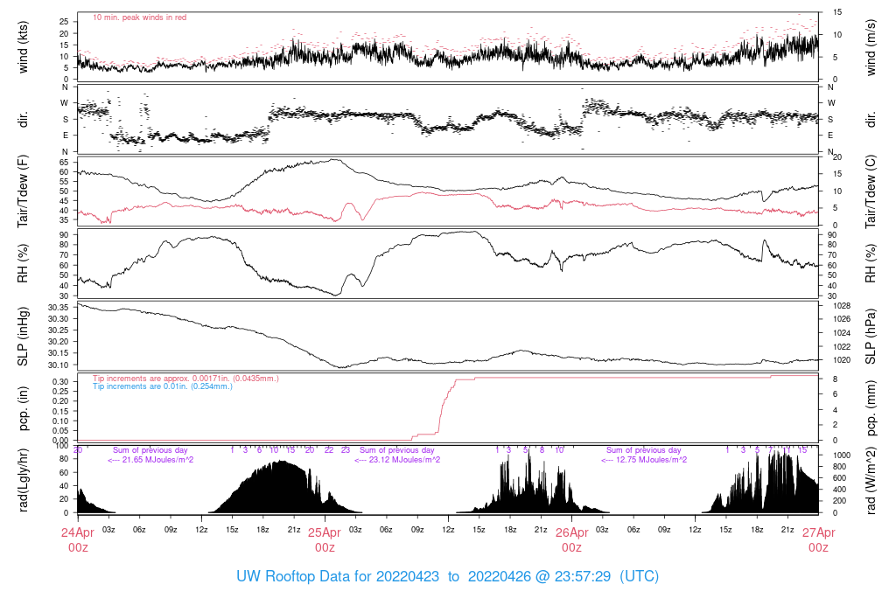Click the left 'RH (%)' axis label
This screenshot has width=896, height=612.
coord(23,263)
